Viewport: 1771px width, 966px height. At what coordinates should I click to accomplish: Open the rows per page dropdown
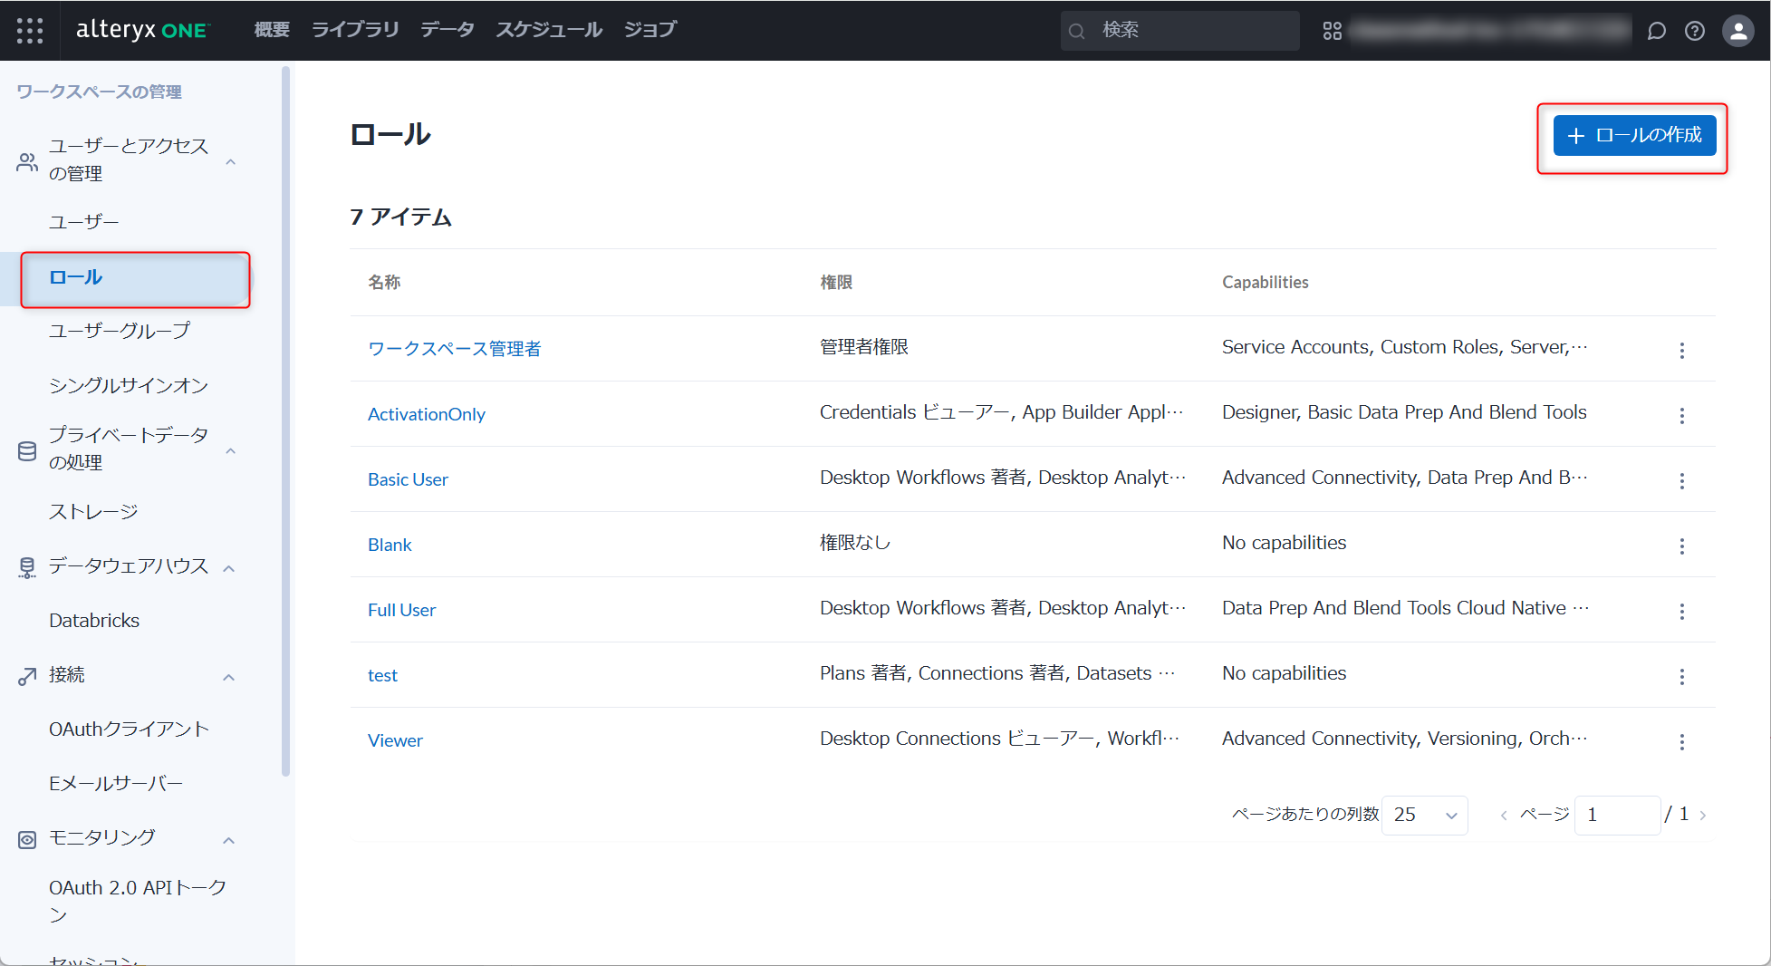click(1425, 815)
